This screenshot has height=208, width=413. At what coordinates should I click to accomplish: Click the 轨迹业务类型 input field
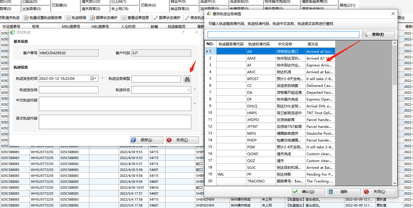click(x=156, y=79)
